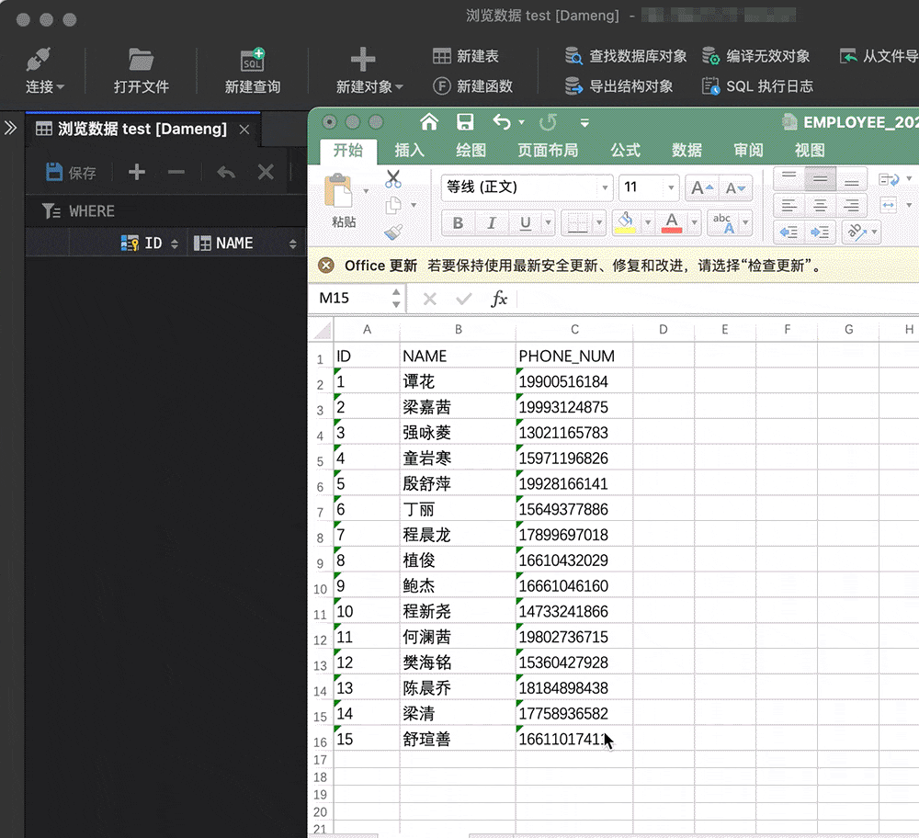Image resolution: width=919 pixels, height=838 pixels.
Task: Click the undo arrow in data browser
Action: click(x=226, y=173)
